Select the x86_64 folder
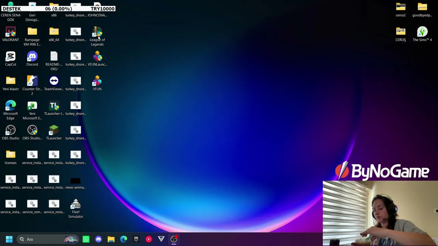 click(54, 35)
